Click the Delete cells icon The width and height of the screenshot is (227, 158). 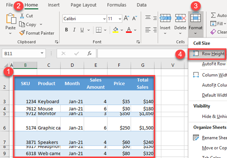[x=180, y=18]
